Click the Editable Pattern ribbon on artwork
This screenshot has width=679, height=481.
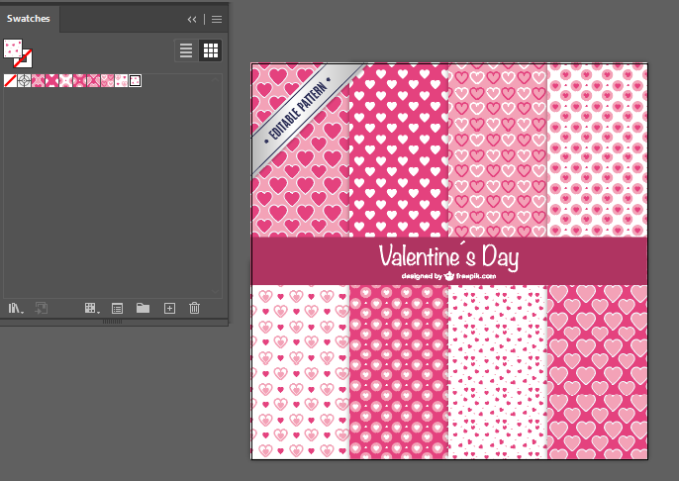coord(298,112)
